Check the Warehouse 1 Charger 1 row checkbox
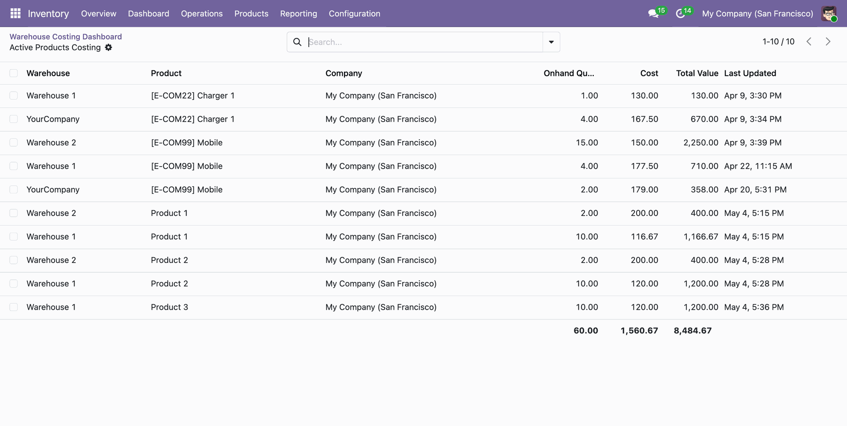This screenshot has width=847, height=426. pos(14,96)
